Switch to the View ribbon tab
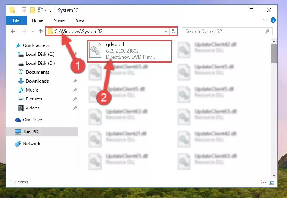This screenshot has height=198, width=287. click(80, 20)
